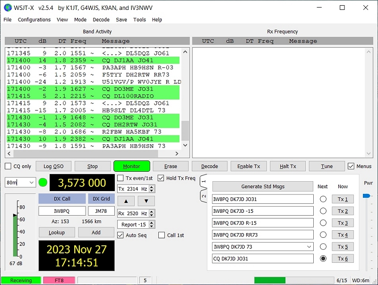Expand the Tx 5 message dropdown

point(309,246)
